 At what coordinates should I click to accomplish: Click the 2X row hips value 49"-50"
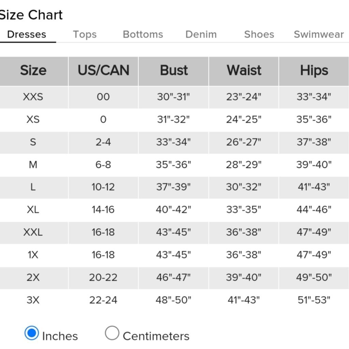tap(314, 277)
